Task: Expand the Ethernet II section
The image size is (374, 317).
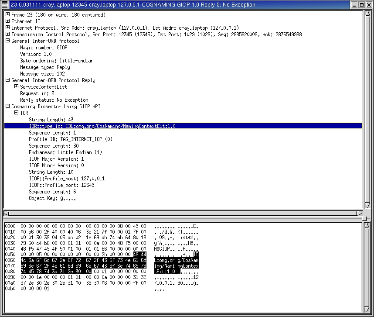Action: tap(8, 21)
